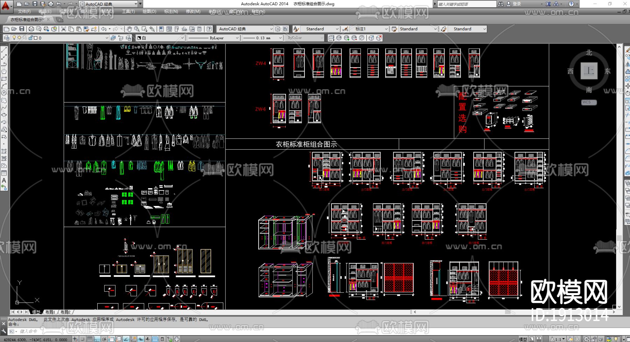
Task: Click the Zoom Realtime magnifier icon
Action: pyautogui.click(x=137, y=29)
